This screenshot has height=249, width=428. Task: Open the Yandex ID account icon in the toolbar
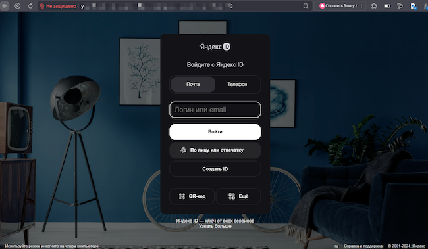click(x=18, y=6)
